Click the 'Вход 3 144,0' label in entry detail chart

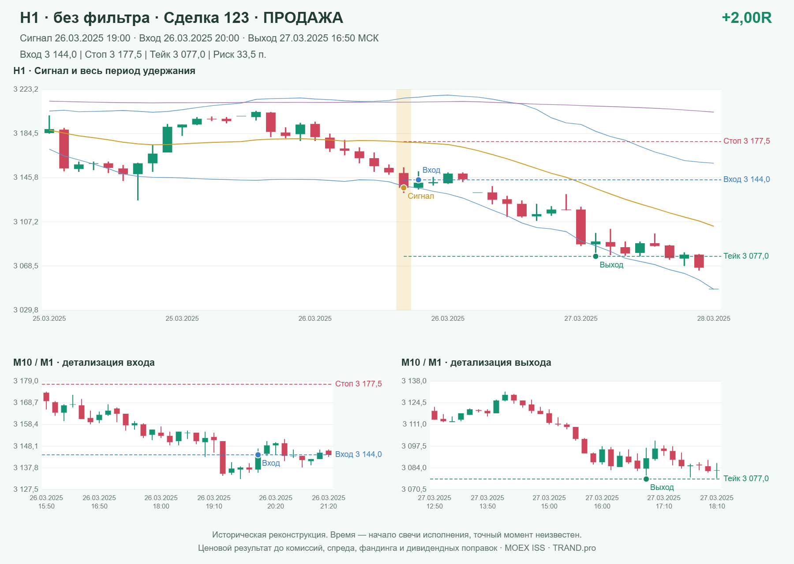tap(358, 454)
